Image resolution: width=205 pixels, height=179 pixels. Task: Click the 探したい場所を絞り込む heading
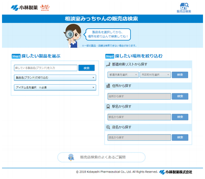[x=139, y=56]
